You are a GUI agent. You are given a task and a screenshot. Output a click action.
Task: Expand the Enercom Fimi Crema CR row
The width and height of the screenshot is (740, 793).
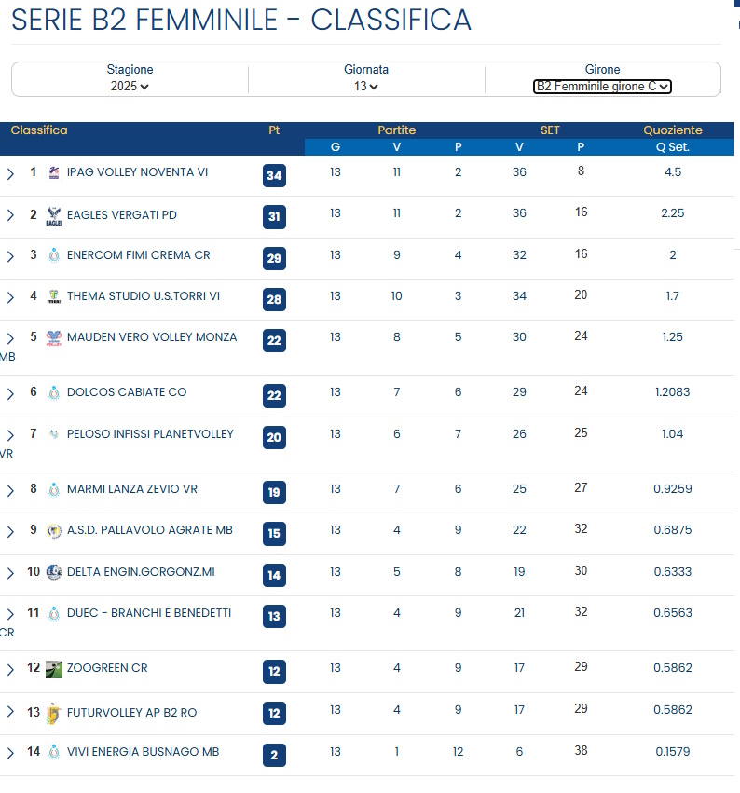coord(10,256)
